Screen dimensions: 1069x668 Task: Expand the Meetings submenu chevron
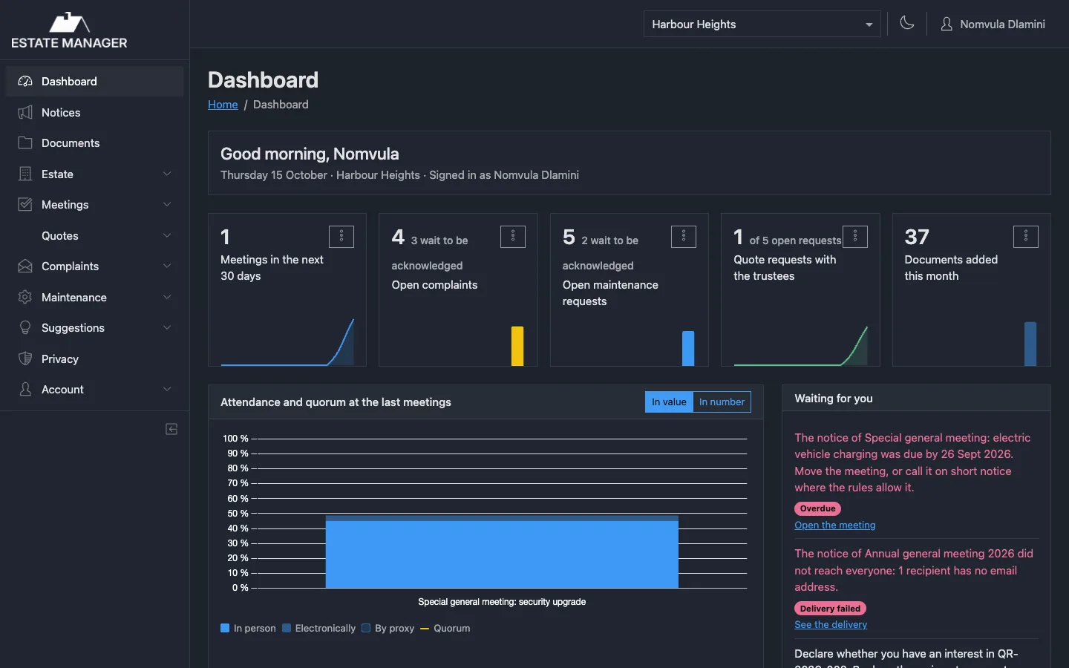167,204
